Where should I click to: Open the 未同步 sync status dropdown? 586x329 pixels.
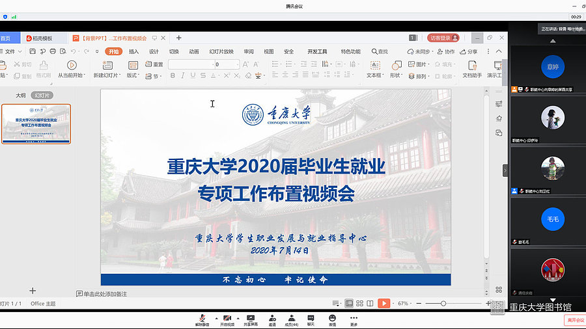click(420, 51)
